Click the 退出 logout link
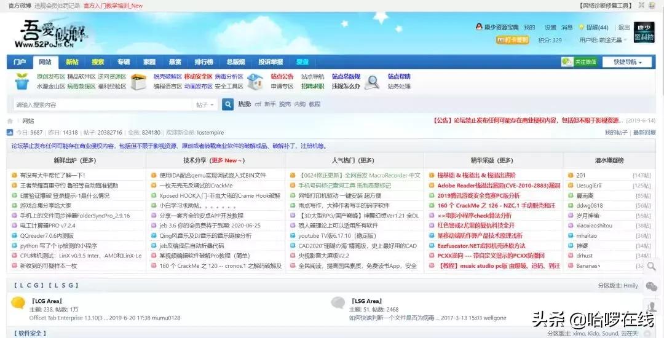Screen dimensions: 664x338 coord(624,28)
